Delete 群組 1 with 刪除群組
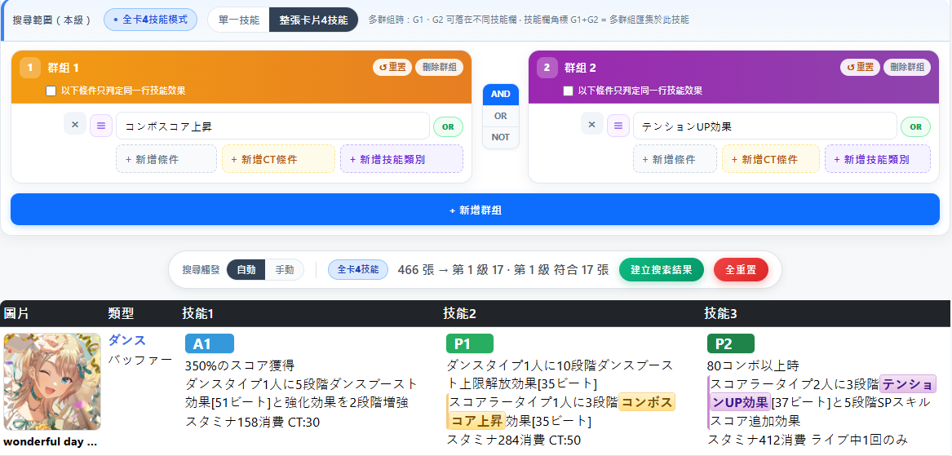This screenshot has height=456, width=952. [439, 68]
